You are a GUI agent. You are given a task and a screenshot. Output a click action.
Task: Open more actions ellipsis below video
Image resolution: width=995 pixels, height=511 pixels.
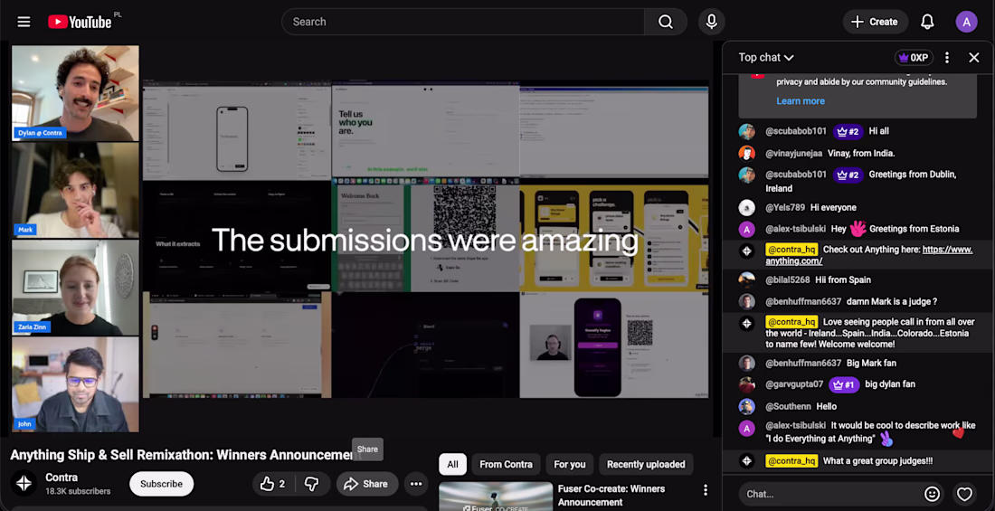click(416, 484)
